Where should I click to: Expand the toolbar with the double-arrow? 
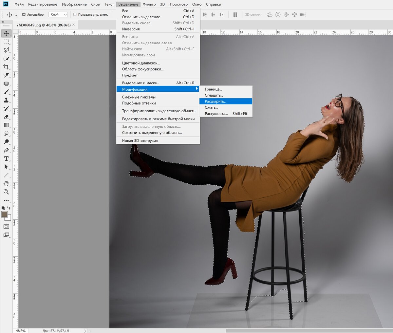click(3, 22)
